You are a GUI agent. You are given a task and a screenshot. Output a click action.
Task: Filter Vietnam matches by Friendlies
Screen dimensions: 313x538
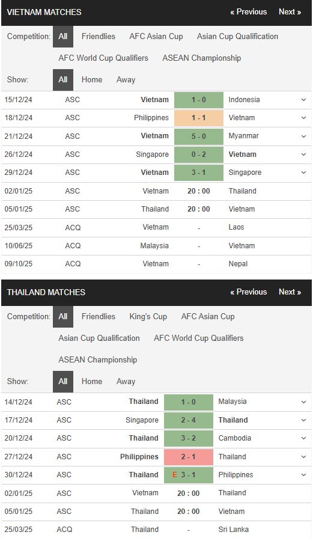[x=99, y=37]
